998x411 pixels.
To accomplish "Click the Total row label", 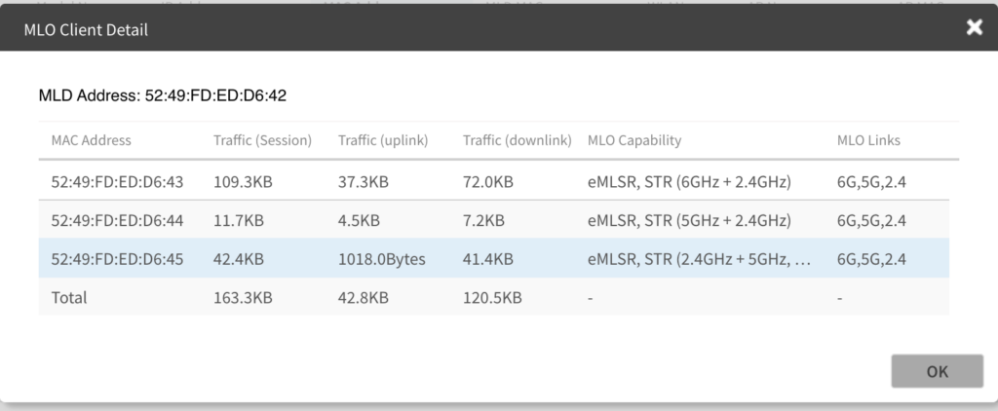I will coord(69,298).
